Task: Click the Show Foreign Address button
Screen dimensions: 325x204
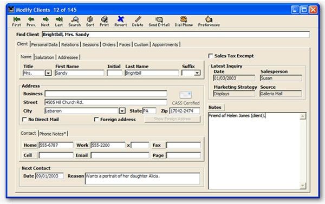Action: (x=172, y=119)
